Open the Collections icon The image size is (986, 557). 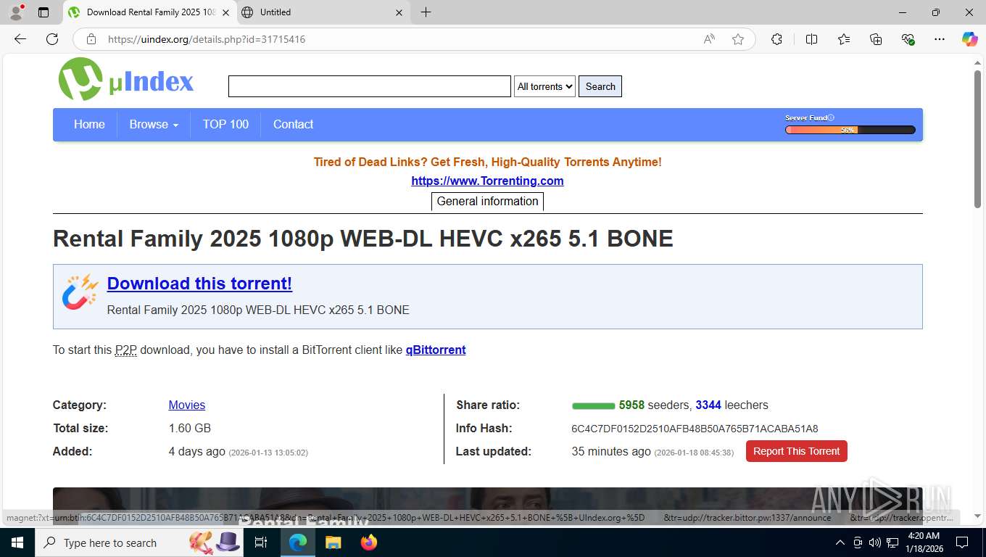(x=876, y=39)
